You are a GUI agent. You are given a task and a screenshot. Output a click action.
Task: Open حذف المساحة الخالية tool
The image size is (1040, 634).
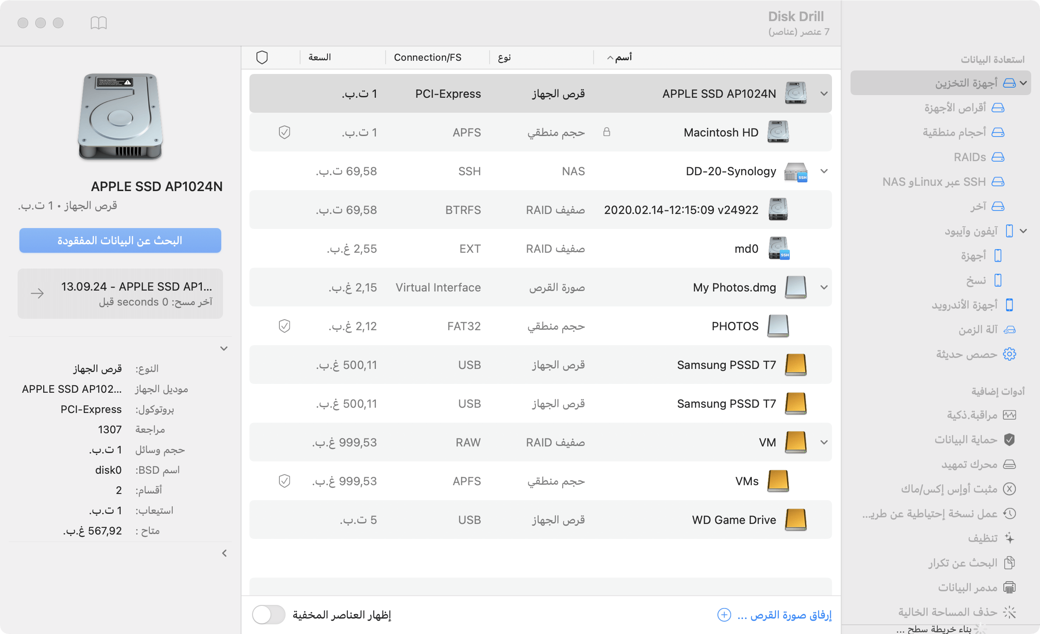pos(957,612)
